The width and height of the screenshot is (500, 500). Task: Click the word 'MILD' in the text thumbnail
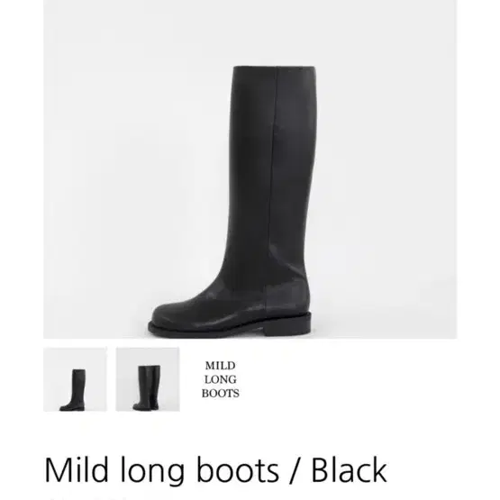(221, 366)
